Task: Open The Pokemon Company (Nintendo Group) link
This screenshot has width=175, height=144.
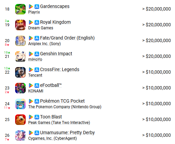Action: click(x=65, y=107)
